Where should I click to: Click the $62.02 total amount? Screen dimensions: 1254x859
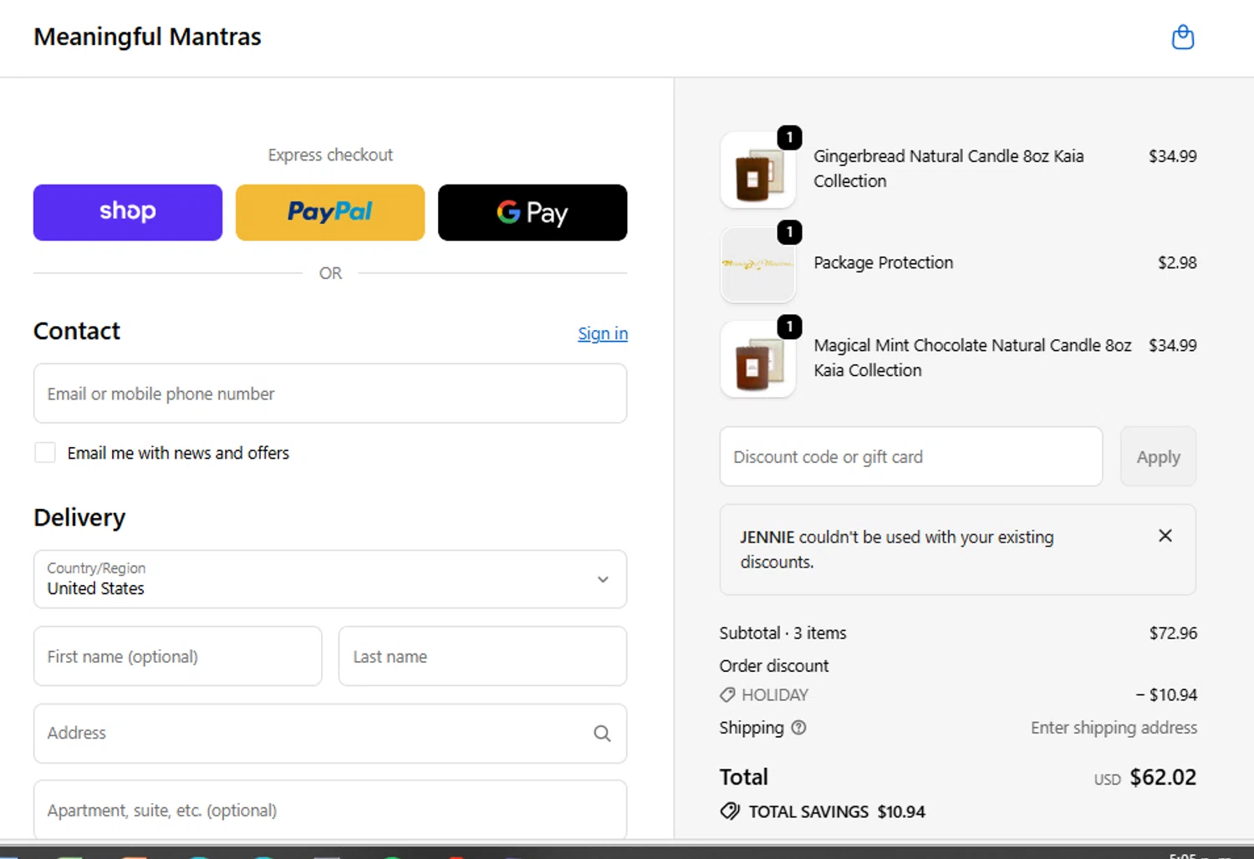click(x=1163, y=777)
